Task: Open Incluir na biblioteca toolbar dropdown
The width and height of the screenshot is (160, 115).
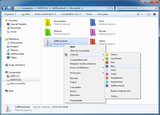Action: point(45,14)
